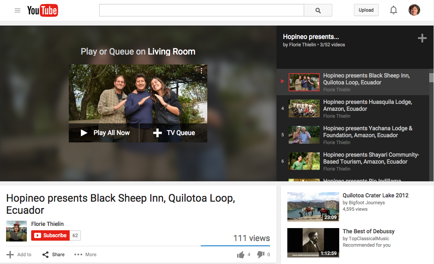Click the Add to plus icon

click(10, 254)
